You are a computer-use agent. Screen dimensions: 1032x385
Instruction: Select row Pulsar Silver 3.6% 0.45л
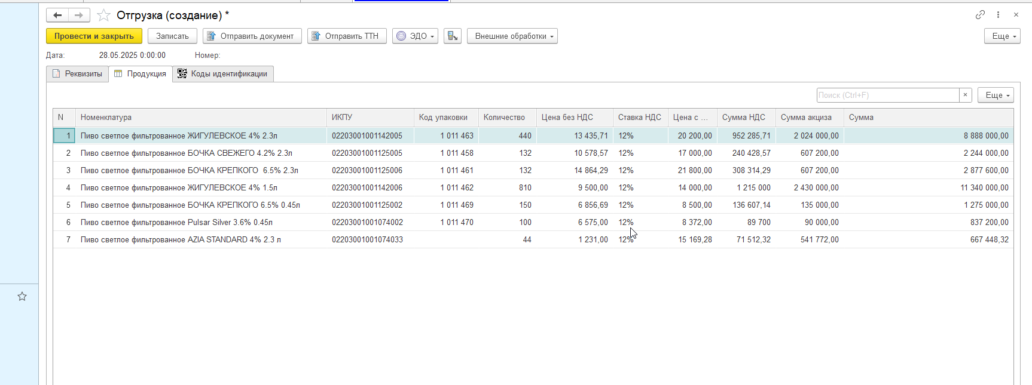[x=533, y=222]
